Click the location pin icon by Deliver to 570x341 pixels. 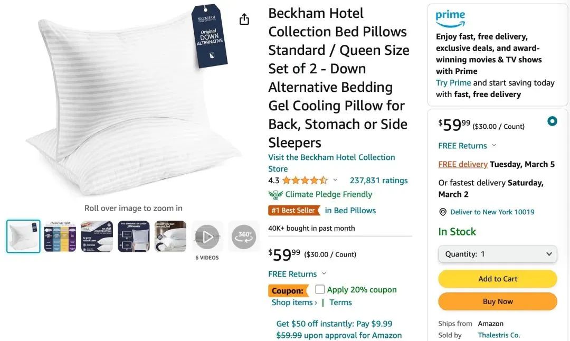pos(443,212)
